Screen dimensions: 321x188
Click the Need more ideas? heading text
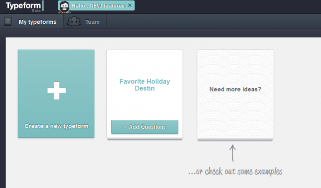[235, 89]
